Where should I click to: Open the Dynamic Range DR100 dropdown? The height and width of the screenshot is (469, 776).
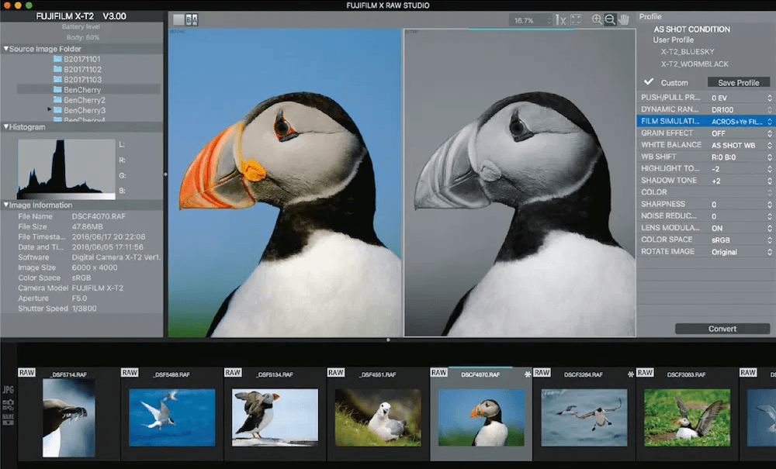tap(741, 110)
